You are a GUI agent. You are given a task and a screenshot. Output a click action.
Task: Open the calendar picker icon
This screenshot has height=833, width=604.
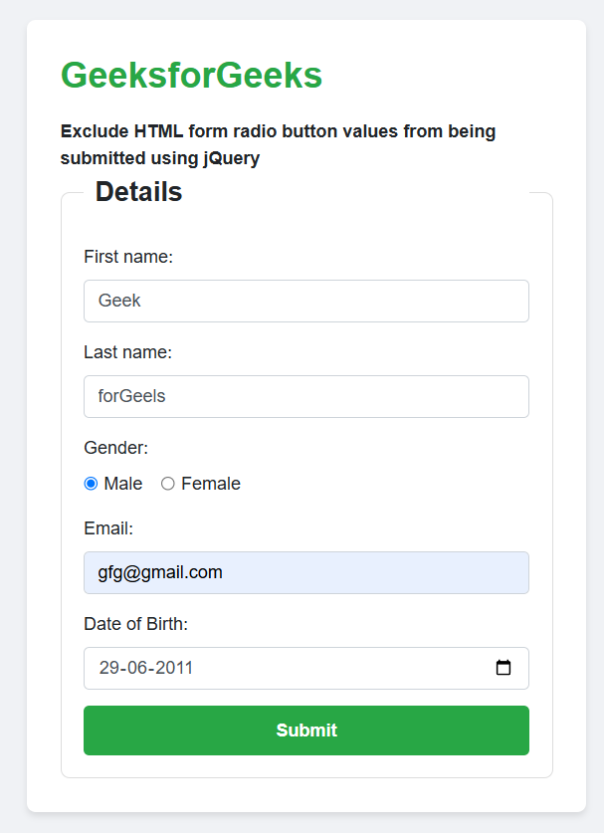click(x=503, y=668)
